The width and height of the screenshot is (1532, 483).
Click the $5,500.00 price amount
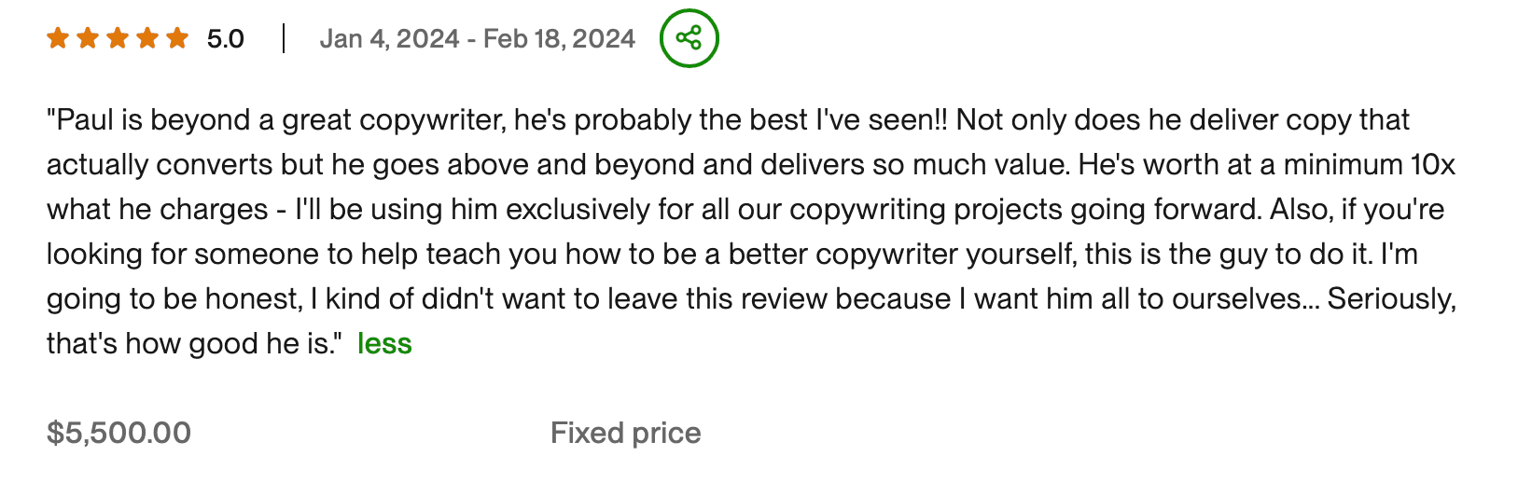coord(118,433)
